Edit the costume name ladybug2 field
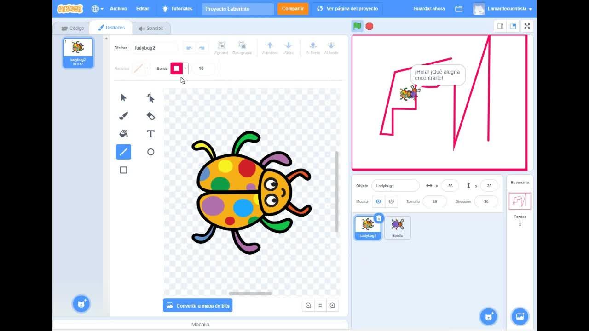Image resolution: width=589 pixels, height=331 pixels. pos(154,48)
